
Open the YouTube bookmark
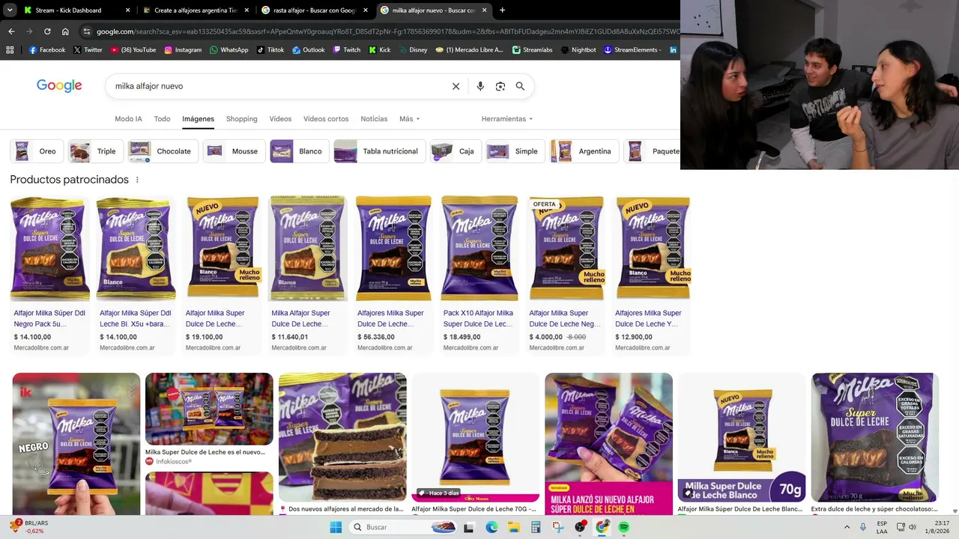[x=133, y=50]
